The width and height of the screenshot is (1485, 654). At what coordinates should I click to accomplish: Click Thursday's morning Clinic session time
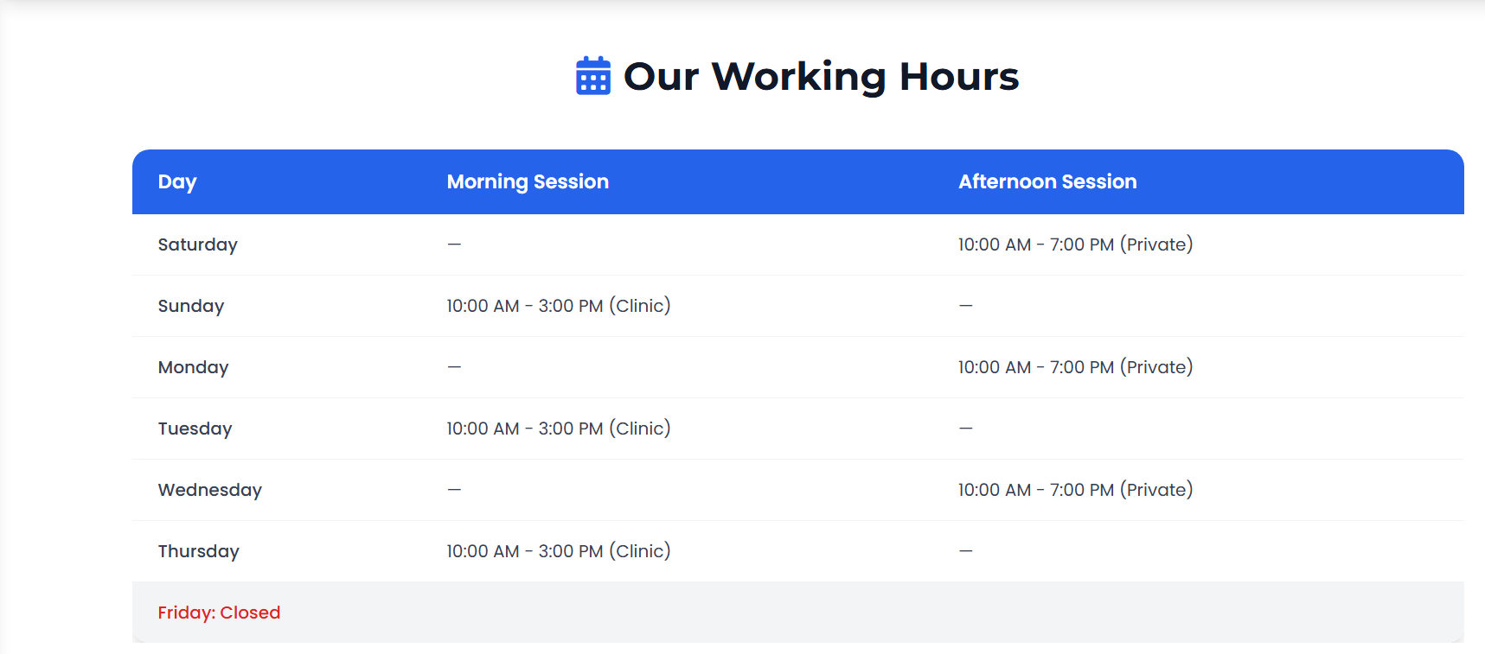[x=558, y=551]
